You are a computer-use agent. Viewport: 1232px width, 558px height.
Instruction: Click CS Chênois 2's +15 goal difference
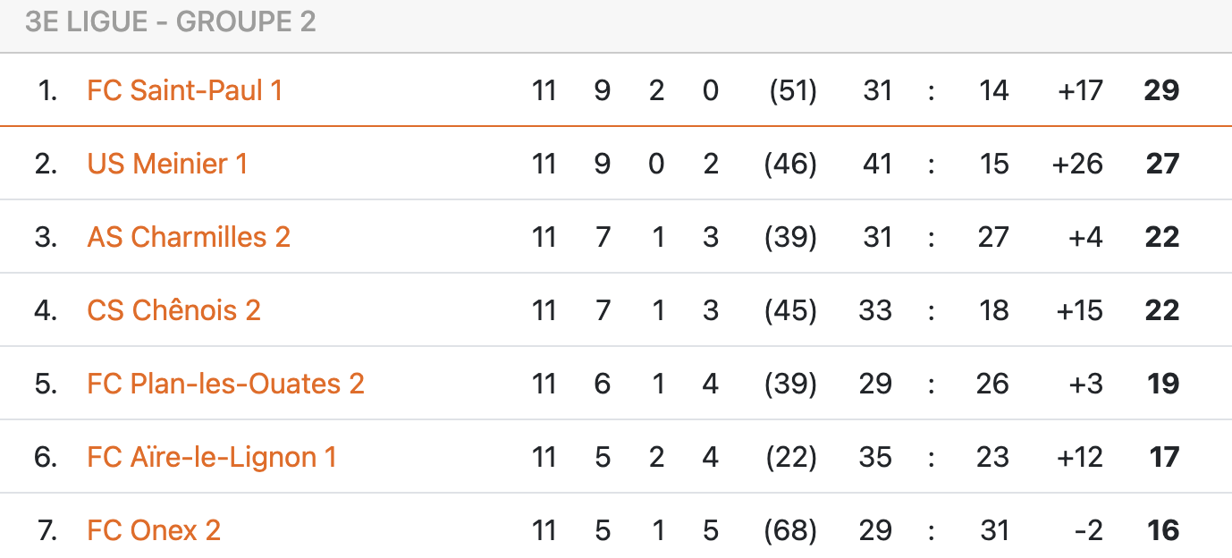pyautogui.click(x=1079, y=310)
